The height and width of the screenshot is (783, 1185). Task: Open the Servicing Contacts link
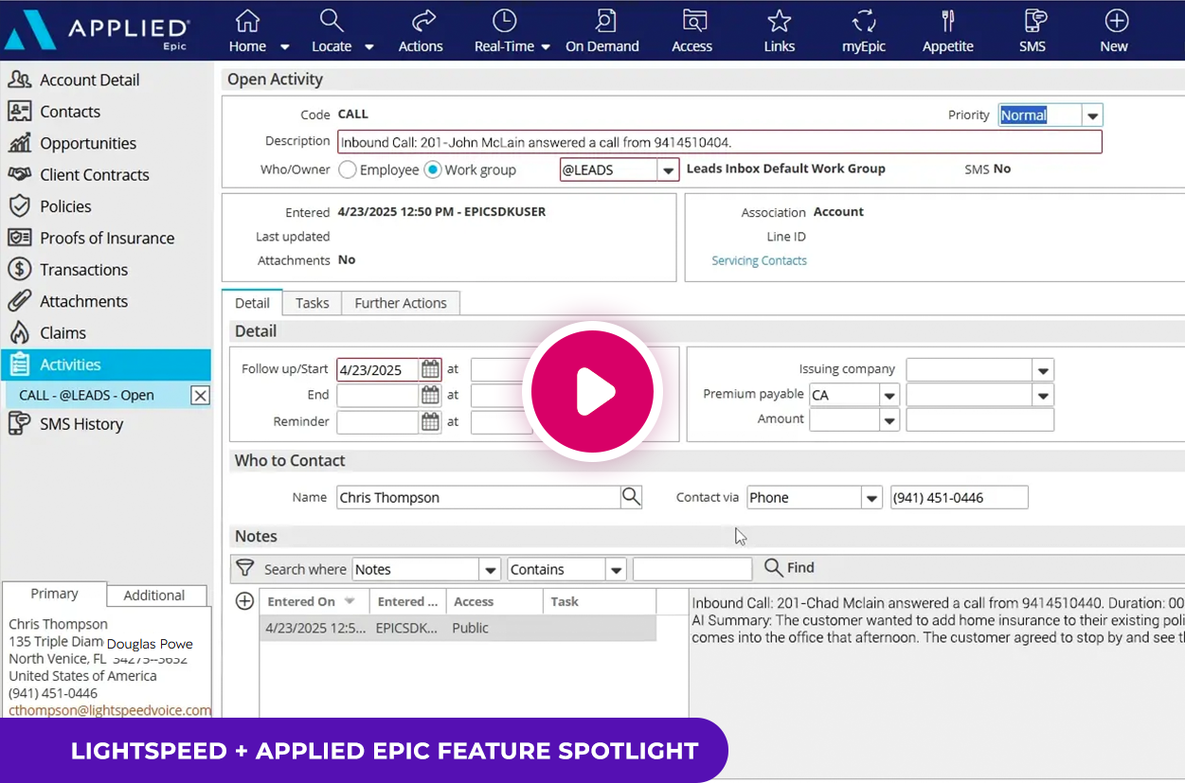coord(759,260)
